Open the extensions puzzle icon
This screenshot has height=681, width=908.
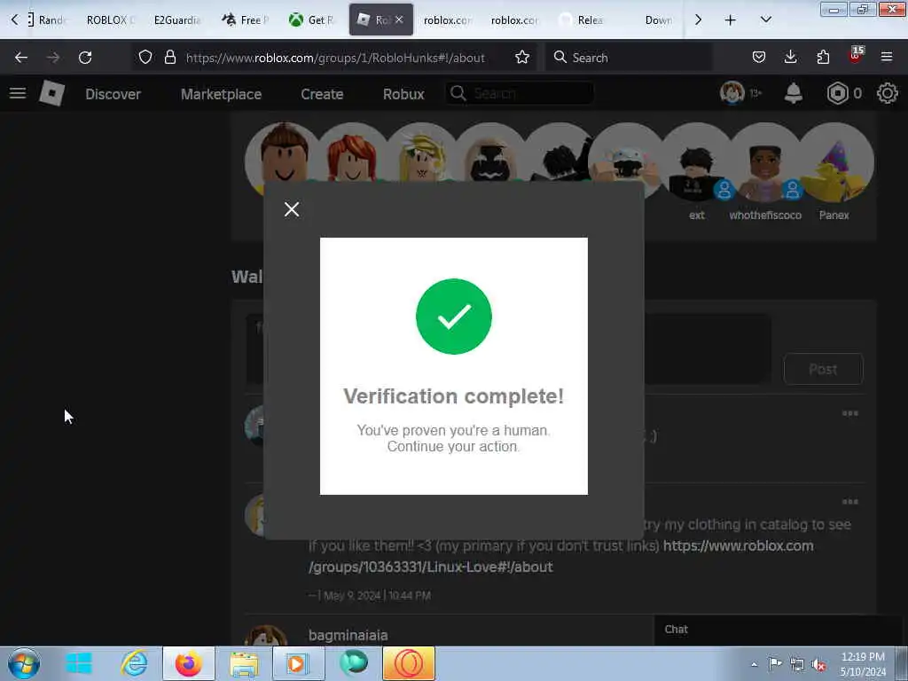pos(823,58)
